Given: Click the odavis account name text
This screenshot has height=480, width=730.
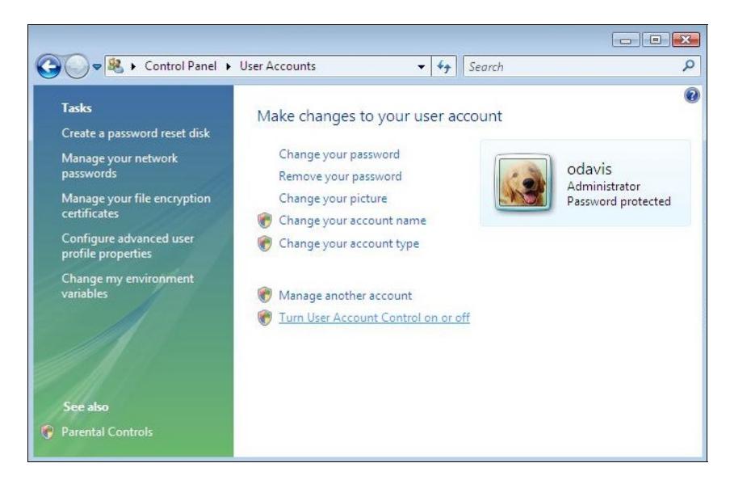Looking at the screenshot, I should [589, 169].
